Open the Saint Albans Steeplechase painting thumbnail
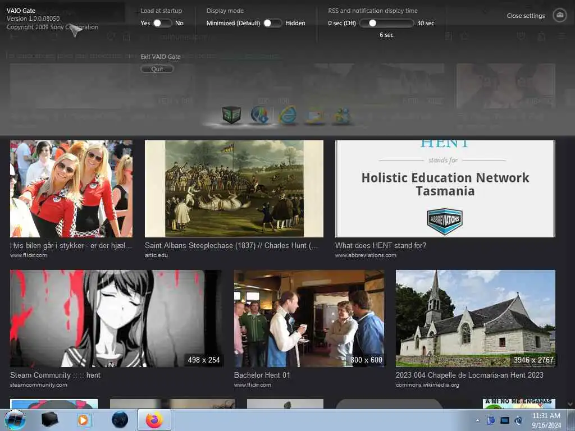575x431 pixels. (x=234, y=189)
